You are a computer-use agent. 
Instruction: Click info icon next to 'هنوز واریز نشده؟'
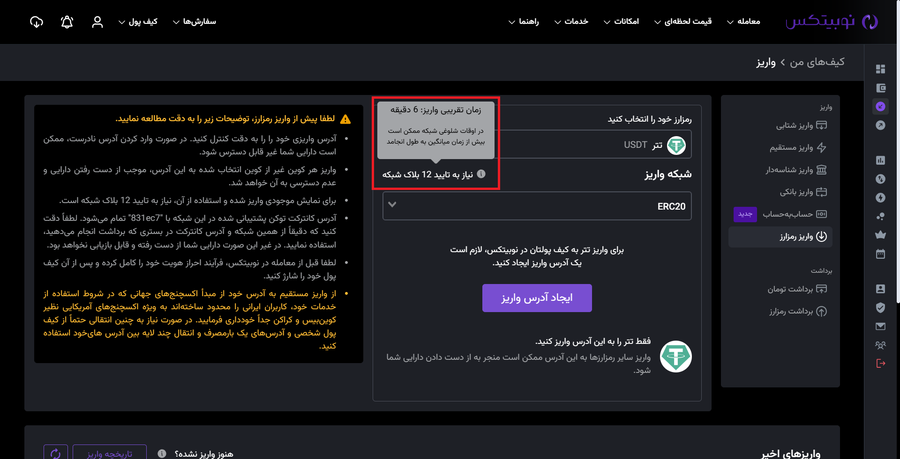tap(162, 453)
